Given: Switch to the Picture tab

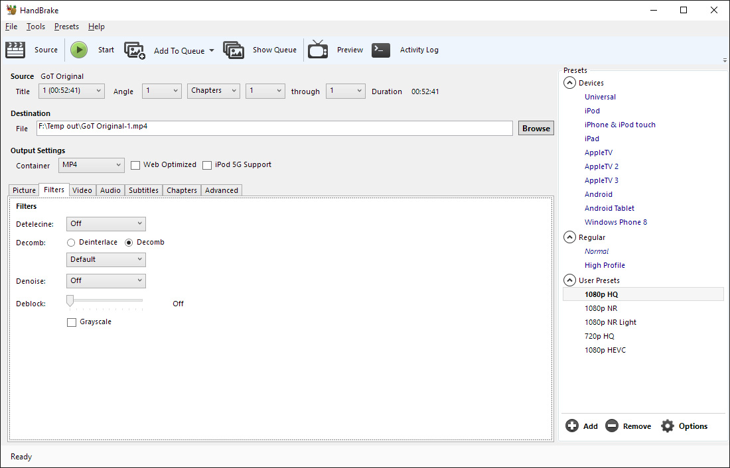Looking at the screenshot, I should [24, 190].
